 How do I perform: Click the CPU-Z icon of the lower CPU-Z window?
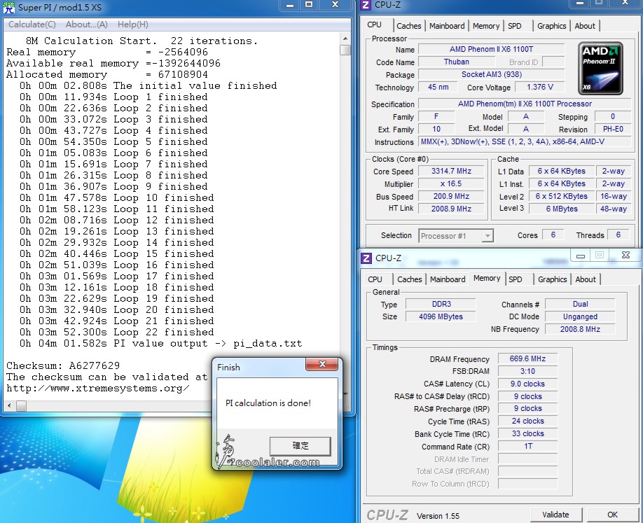[366, 258]
